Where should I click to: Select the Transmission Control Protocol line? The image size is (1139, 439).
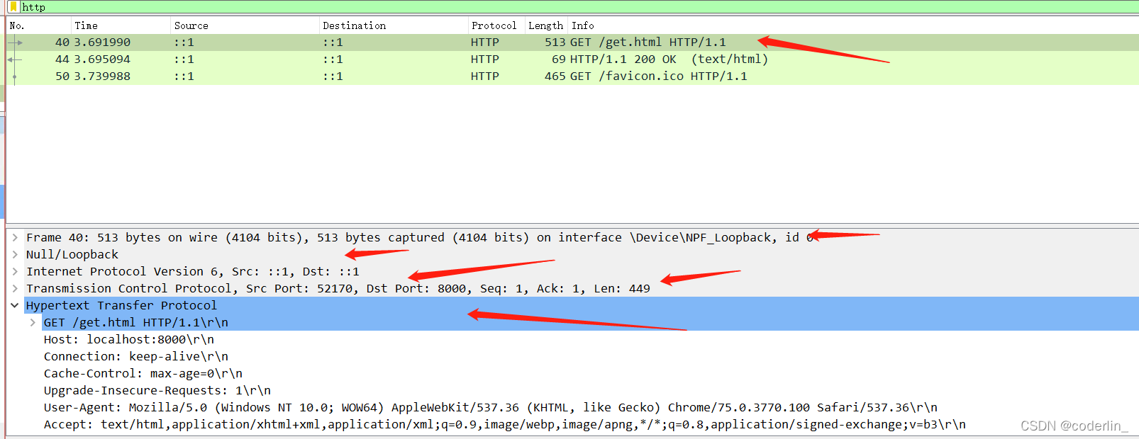pyautogui.click(x=338, y=289)
